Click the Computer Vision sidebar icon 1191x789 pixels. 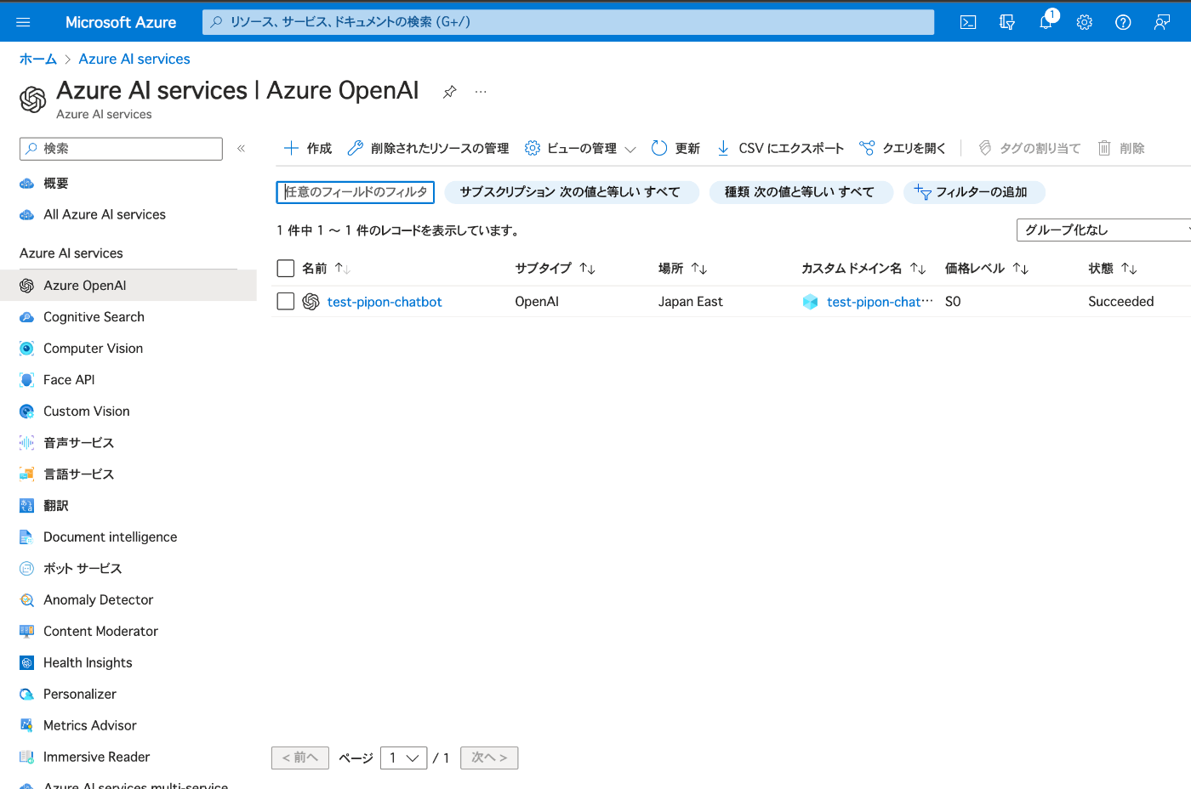coord(26,349)
